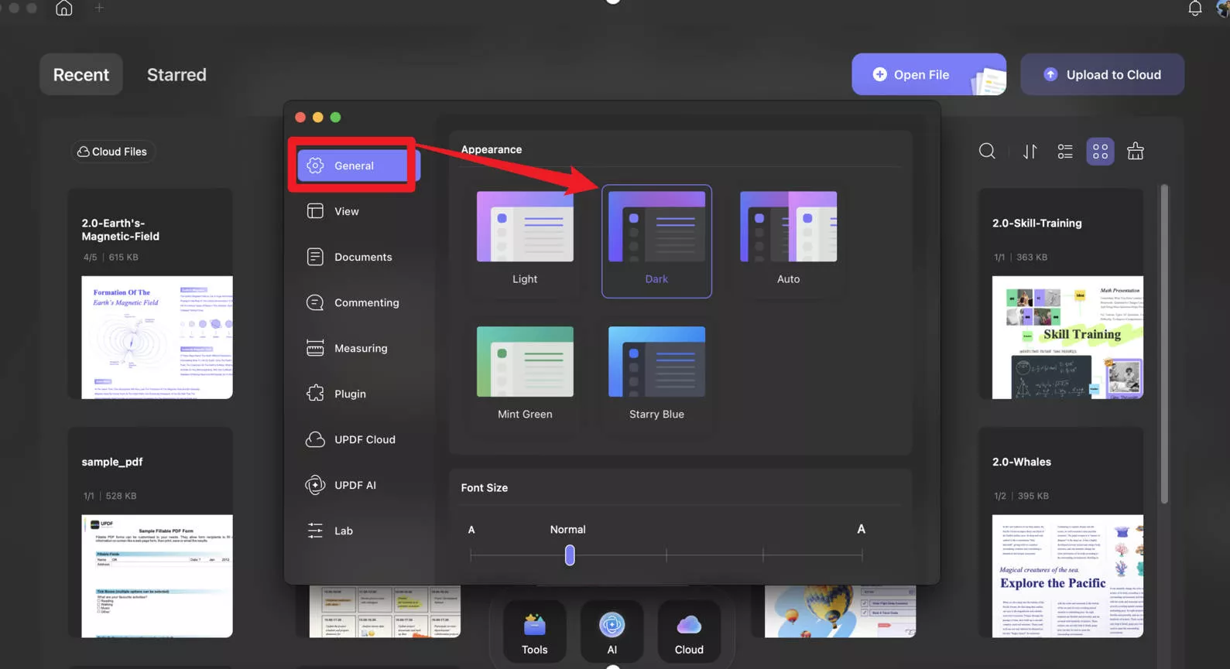The height and width of the screenshot is (669, 1230).
Task: Choose the Dark appearance theme
Action: 656,241
